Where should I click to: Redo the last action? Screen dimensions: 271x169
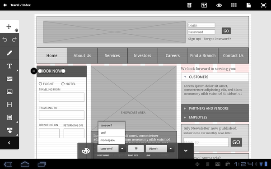[x=14, y=40]
